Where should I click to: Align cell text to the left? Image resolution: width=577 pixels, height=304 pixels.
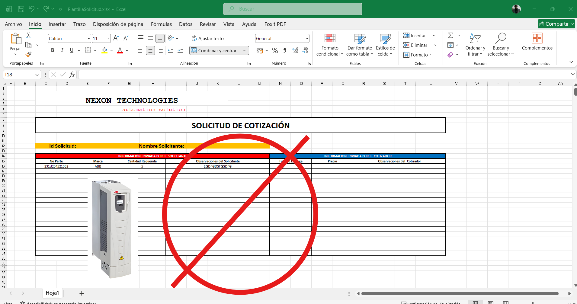[141, 50]
